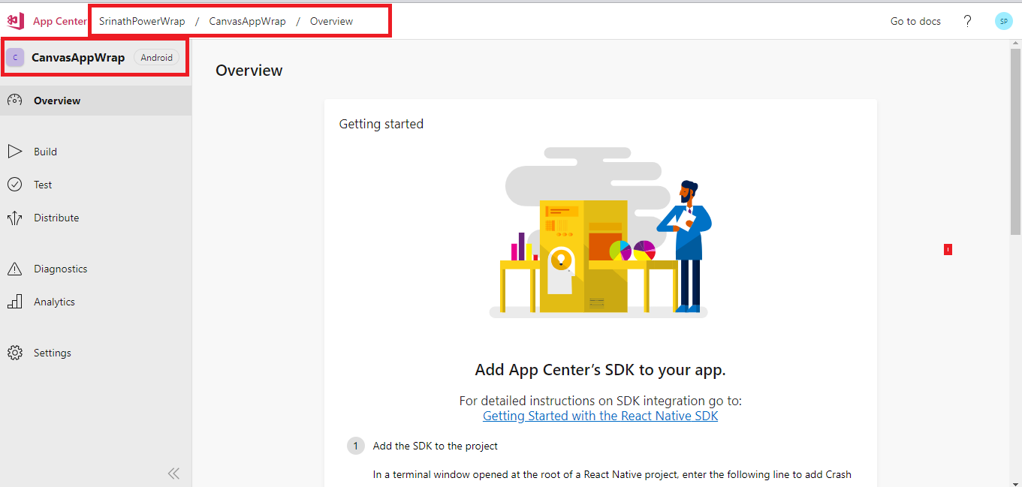Click the CanvasAppWrap app name header

78,58
